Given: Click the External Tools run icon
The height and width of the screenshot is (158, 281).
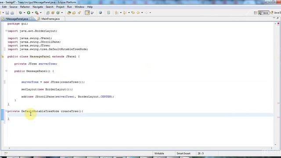Looking at the screenshot, I should [x=36, y=13].
